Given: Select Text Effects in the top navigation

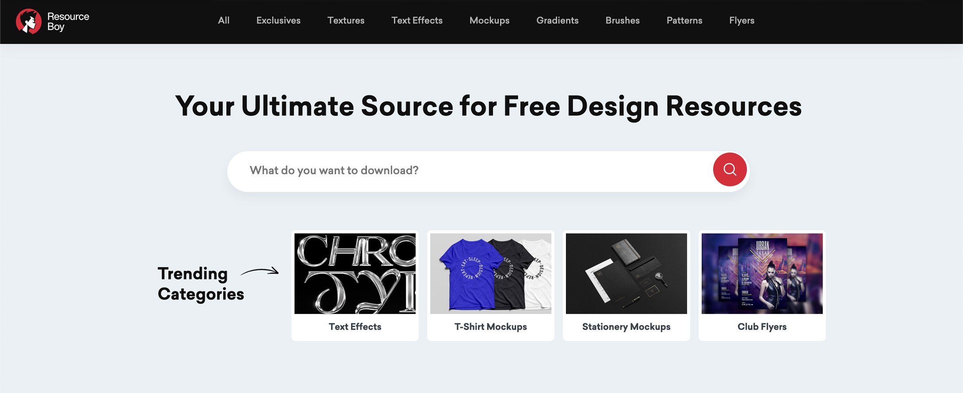Looking at the screenshot, I should pyautogui.click(x=417, y=20).
